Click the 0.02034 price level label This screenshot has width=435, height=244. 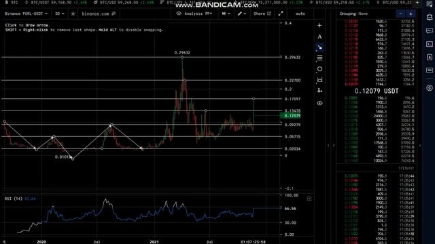point(292,148)
